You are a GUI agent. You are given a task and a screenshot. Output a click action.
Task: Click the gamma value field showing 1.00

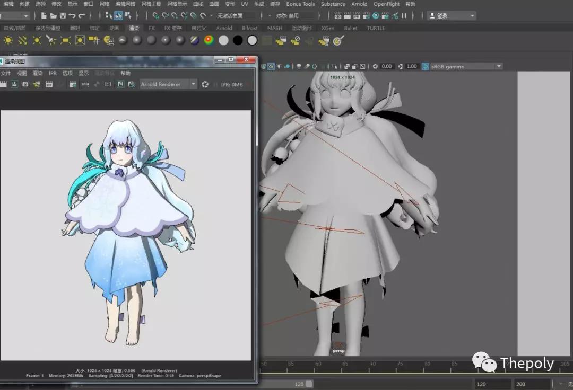coord(412,66)
